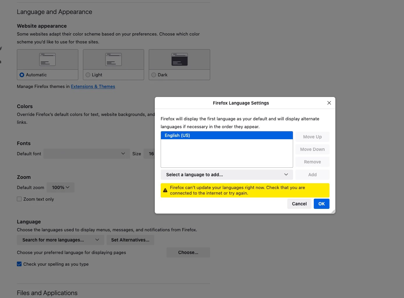Screen dimensions: 404x298
Task: Click the dialog resize grip corner
Action: click(x=333, y=211)
